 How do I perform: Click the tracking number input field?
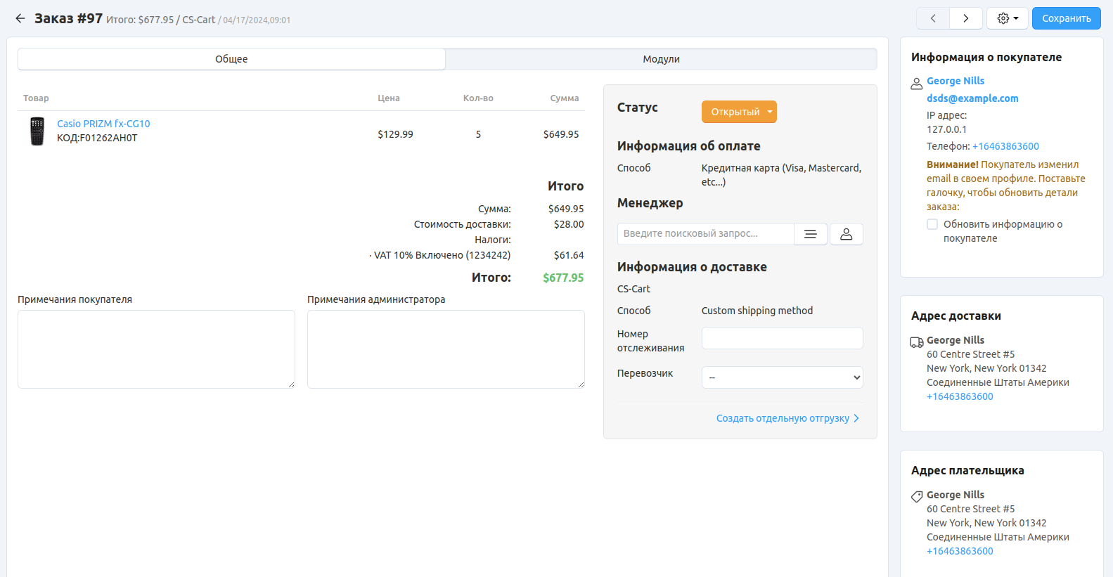(x=782, y=338)
